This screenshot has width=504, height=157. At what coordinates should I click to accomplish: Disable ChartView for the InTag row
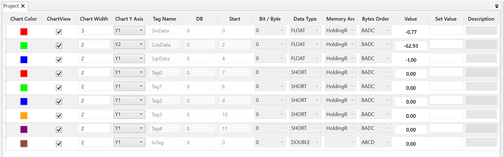pyautogui.click(x=59, y=143)
